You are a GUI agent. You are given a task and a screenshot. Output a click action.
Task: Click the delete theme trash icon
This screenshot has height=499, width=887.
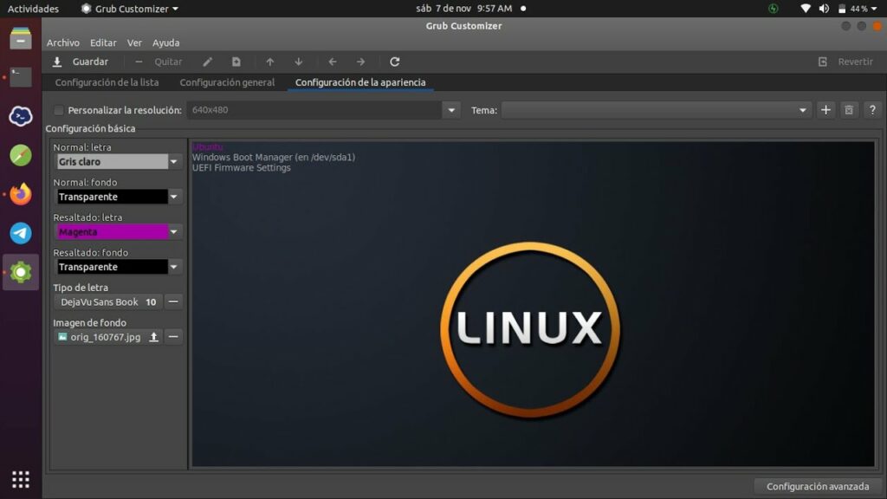850,110
